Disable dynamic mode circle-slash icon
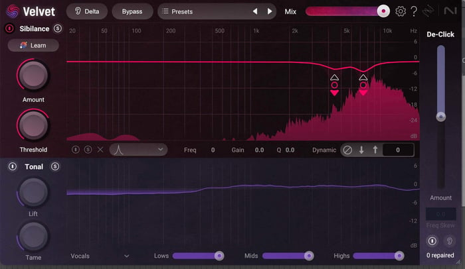Image resolution: width=465 pixels, height=269 pixels. pos(347,150)
